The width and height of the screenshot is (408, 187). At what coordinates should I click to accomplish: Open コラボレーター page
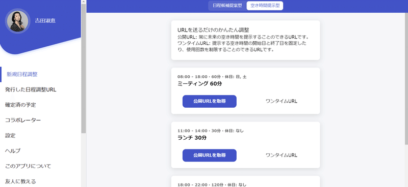point(23,120)
